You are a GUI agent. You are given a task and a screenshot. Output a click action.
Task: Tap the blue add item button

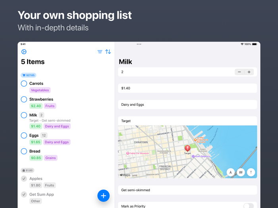103,196
